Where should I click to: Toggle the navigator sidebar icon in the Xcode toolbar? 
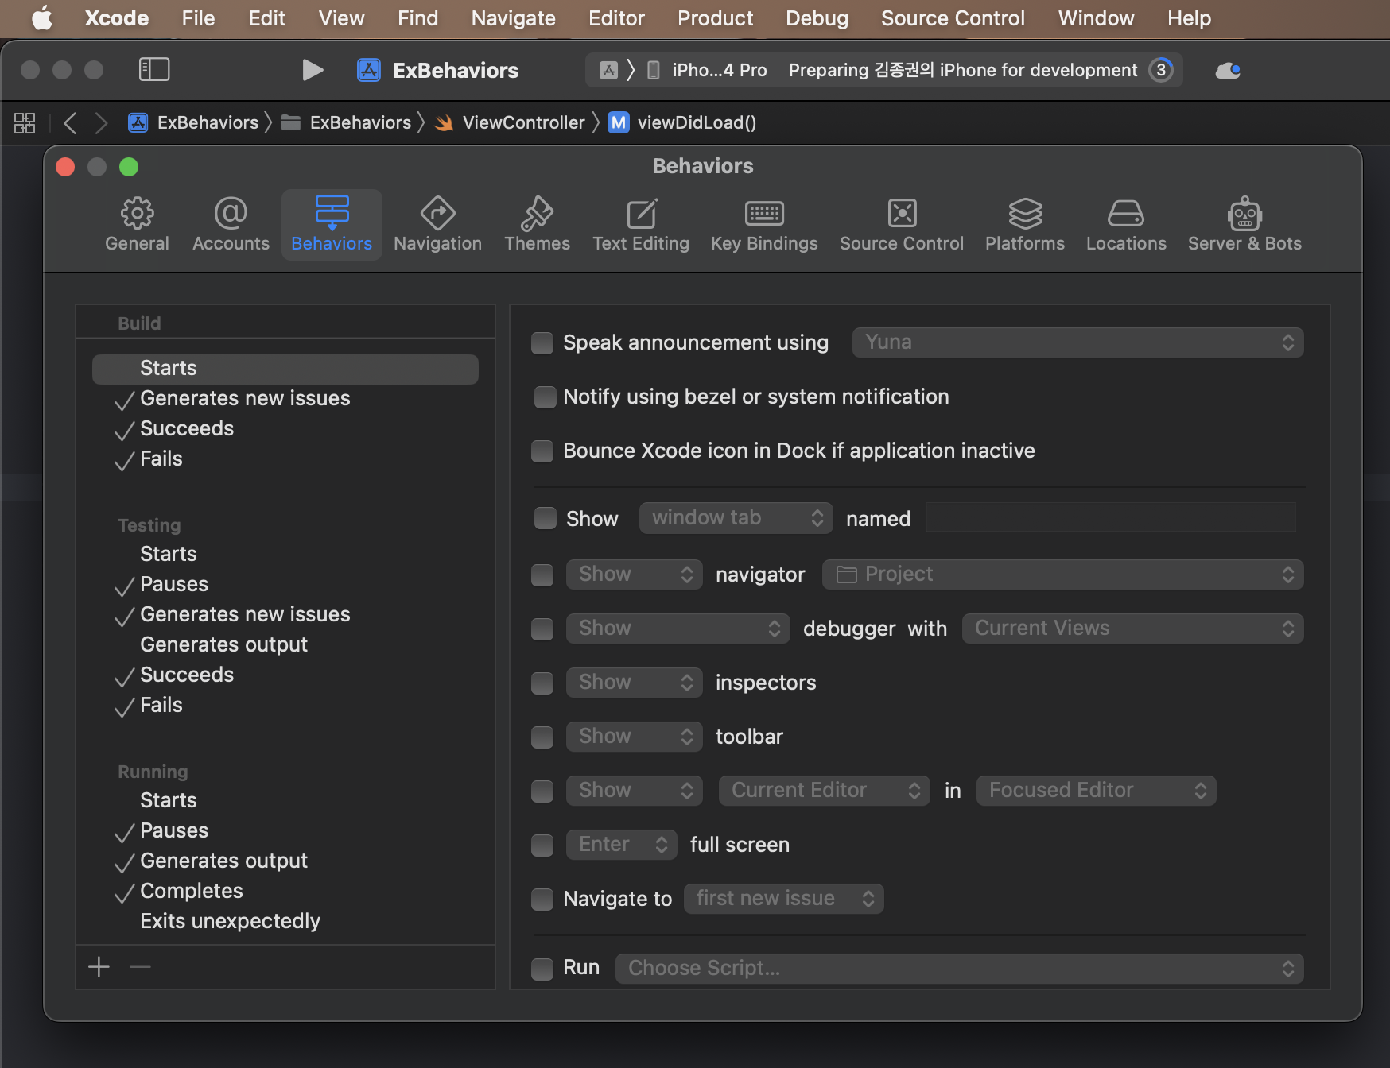tap(154, 70)
